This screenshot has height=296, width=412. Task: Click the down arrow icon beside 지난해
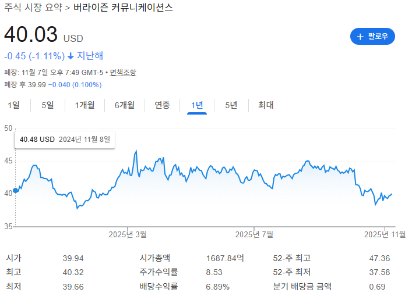pyautogui.click(x=71, y=56)
